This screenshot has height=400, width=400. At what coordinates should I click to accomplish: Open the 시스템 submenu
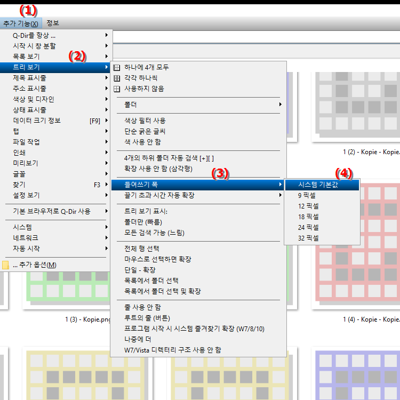[55, 227]
